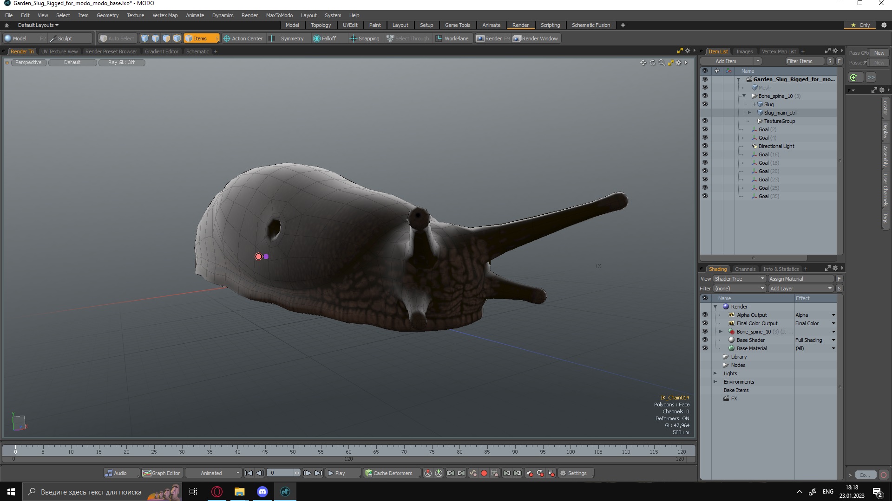The height and width of the screenshot is (501, 892).
Task: Toggle visibility of Base Material layer
Action: tap(705, 348)
